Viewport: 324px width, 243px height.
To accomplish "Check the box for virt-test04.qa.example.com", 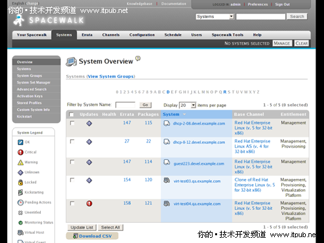I will [72, 203].
